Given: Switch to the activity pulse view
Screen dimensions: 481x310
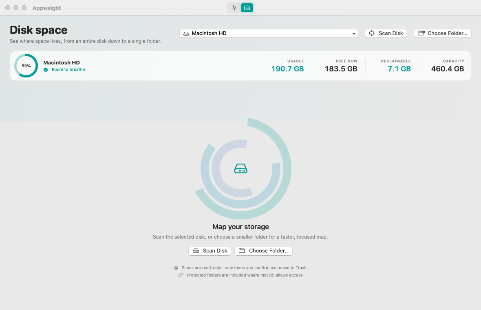Looking at the screenshot, I should point(234,8).
